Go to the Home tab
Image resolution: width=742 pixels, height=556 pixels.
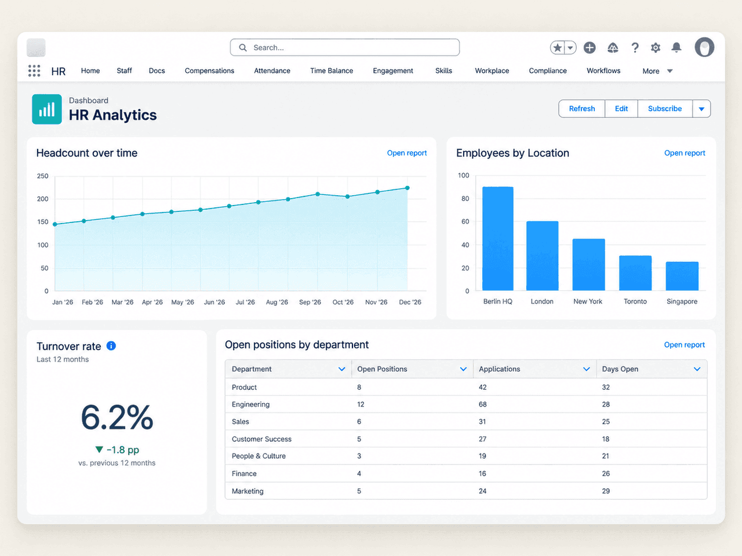[x=90, y=71]
